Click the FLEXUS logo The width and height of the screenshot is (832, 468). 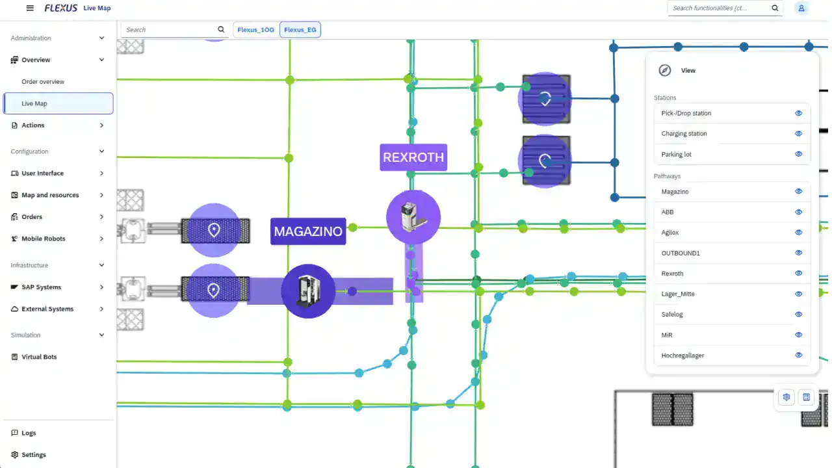click(x=61, y=8)
